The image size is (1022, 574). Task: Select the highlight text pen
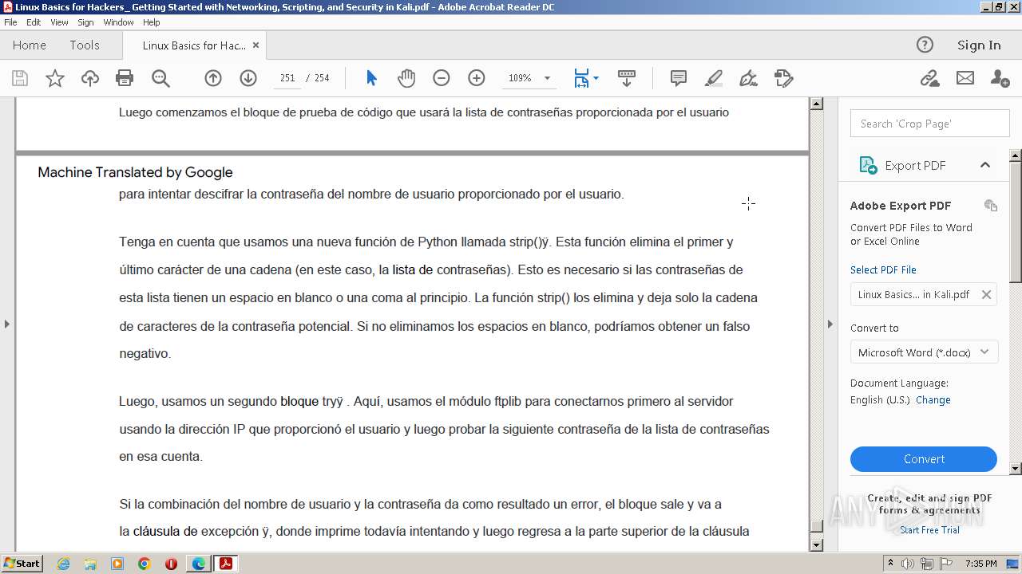[714, 78]
